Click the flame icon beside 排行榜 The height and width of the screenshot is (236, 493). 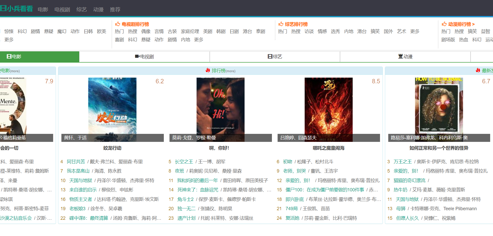click(208, 70)
